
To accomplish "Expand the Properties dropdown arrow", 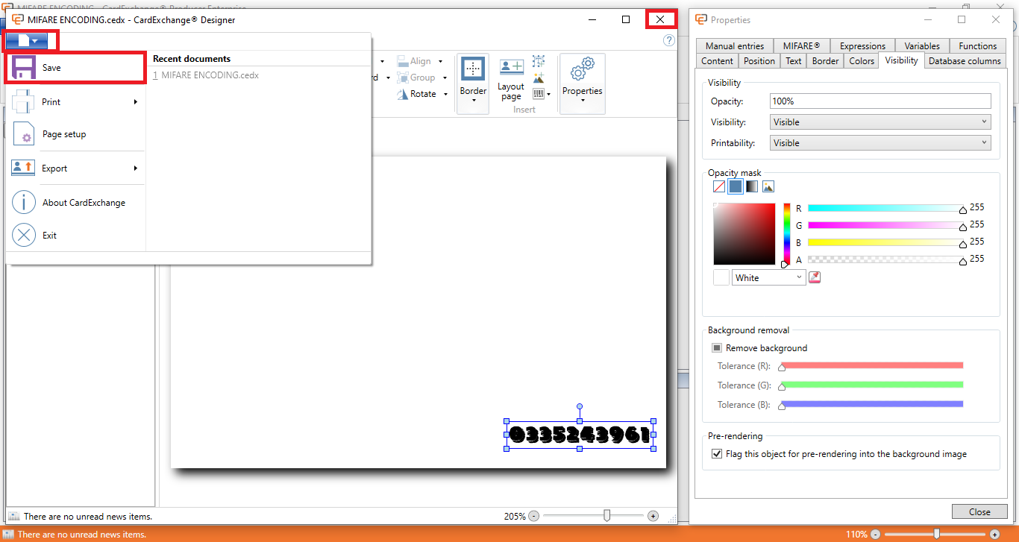I will [582, 101].
